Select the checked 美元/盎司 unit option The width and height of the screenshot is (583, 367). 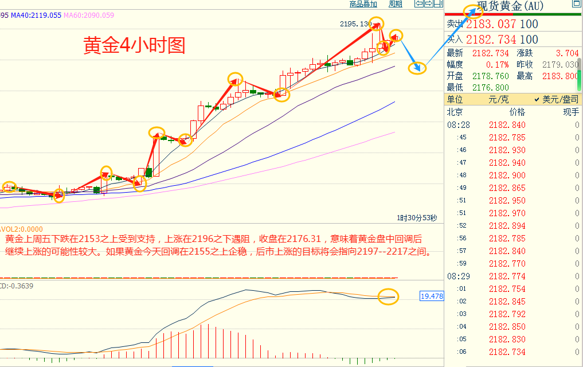pyautogui.click(x=557, y=100)
